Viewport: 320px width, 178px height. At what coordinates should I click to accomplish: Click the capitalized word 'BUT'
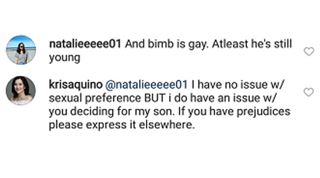pos(155,98)
